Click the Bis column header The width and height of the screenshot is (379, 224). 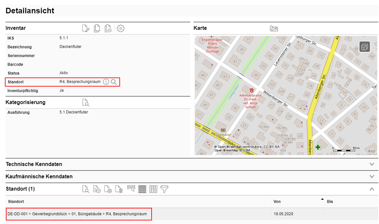[x=330, y=202]
